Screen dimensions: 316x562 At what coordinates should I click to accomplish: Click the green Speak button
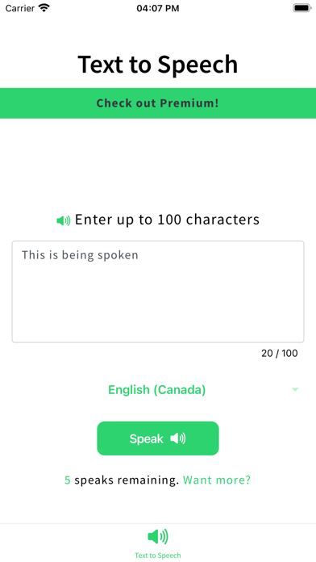pos(158,438)
